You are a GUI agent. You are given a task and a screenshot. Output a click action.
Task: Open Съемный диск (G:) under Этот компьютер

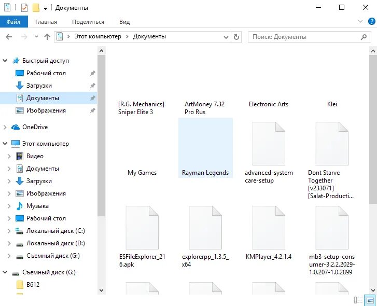point(53,256)
